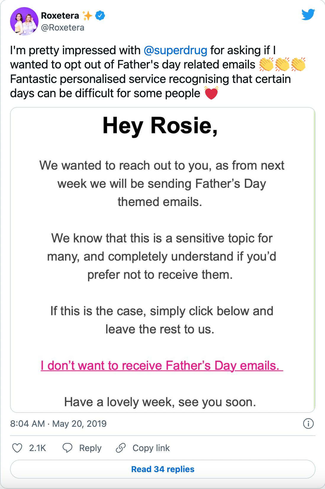Visit the @Roxetera handle
This screenshot has width=325, height=489.
[63, 28]
